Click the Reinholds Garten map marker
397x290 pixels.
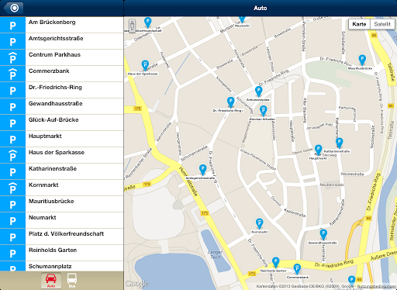pos(275,262)
